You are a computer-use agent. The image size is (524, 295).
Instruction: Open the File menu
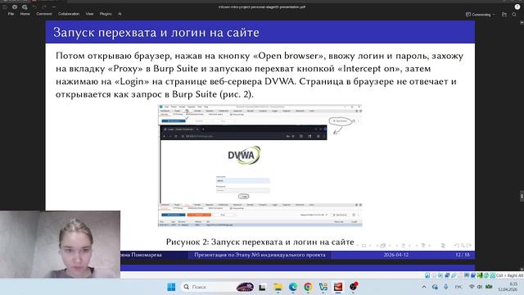pos(11,14)
